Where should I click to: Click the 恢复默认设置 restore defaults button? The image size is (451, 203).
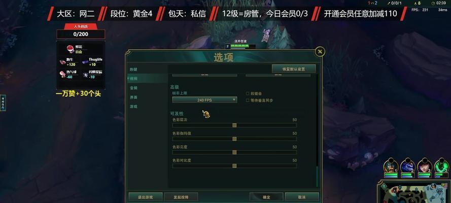tap(294, 69)
